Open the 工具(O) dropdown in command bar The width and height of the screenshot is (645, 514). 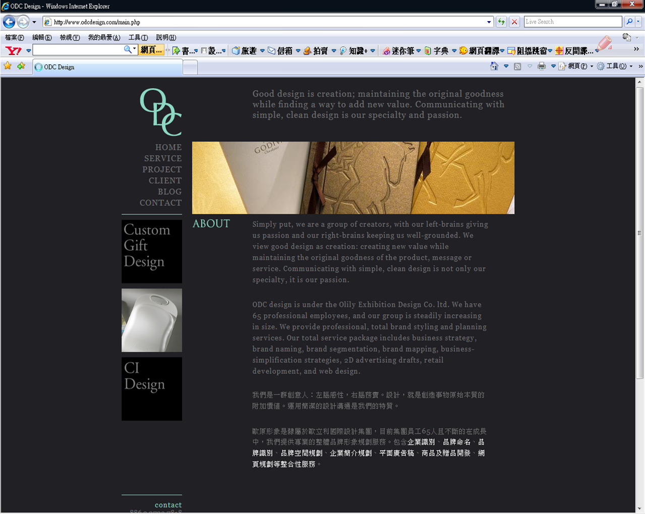point(615,66)
